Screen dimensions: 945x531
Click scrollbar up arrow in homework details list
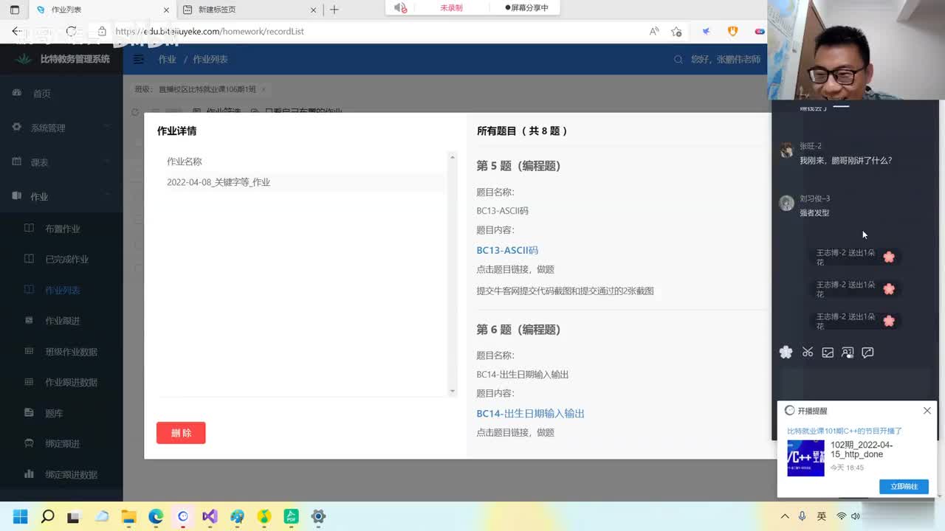coord(453,156)
